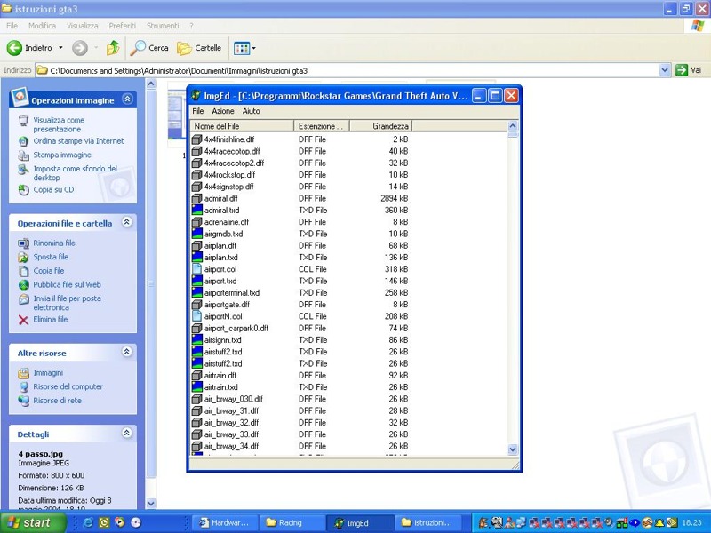The width and height of the screenshot is (711, 533).
Task: Sort by Estenzione column header
Action: (x=322, y=126)
